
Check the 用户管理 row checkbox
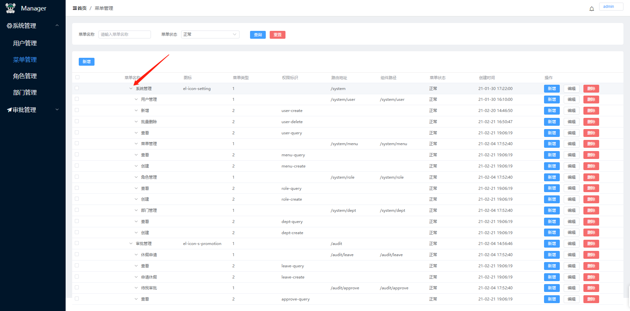pos(77,99)
